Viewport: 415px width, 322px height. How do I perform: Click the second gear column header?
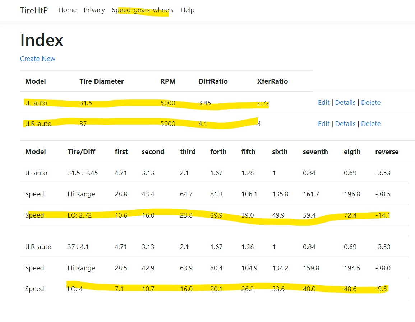[x=153, y=152]
